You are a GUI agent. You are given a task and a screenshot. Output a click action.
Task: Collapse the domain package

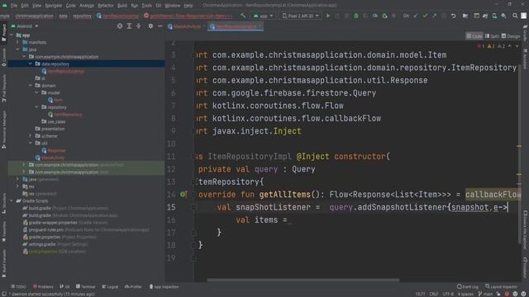[31, 86]
